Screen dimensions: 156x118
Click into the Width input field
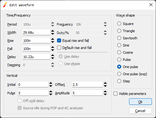pos(36,32)
